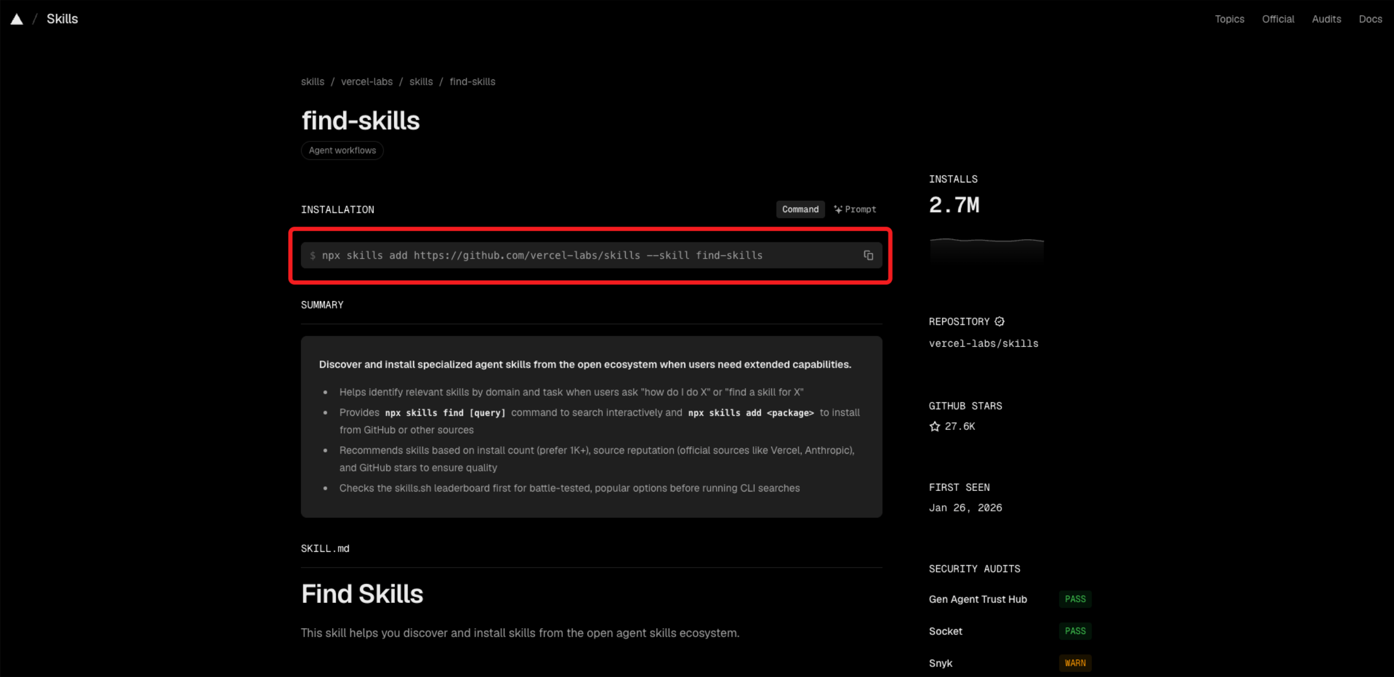Image resolution: width=1394 pixels, height=677 pixels.
Task: Open the first 'skills' breadcrumb link
Action: pos(312,81)
